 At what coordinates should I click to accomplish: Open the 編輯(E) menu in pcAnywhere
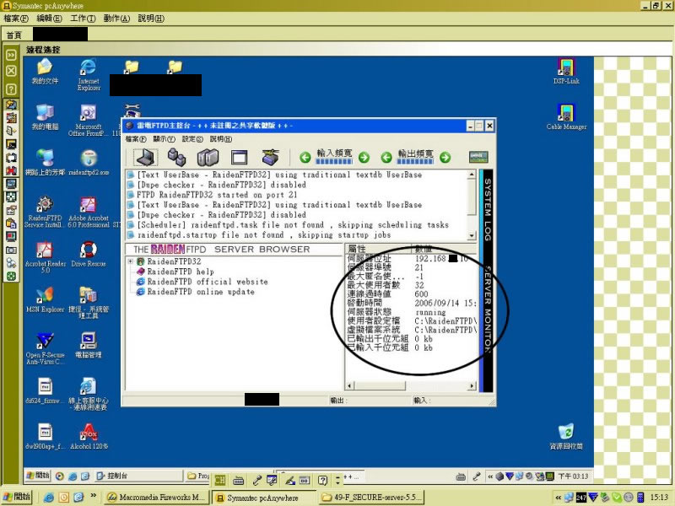tap(49, 19)
